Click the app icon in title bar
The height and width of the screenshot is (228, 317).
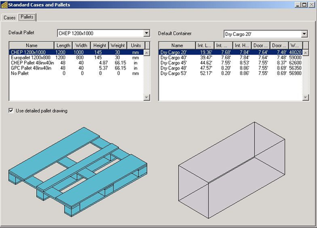pyautogui.click(x=4, y=5)
